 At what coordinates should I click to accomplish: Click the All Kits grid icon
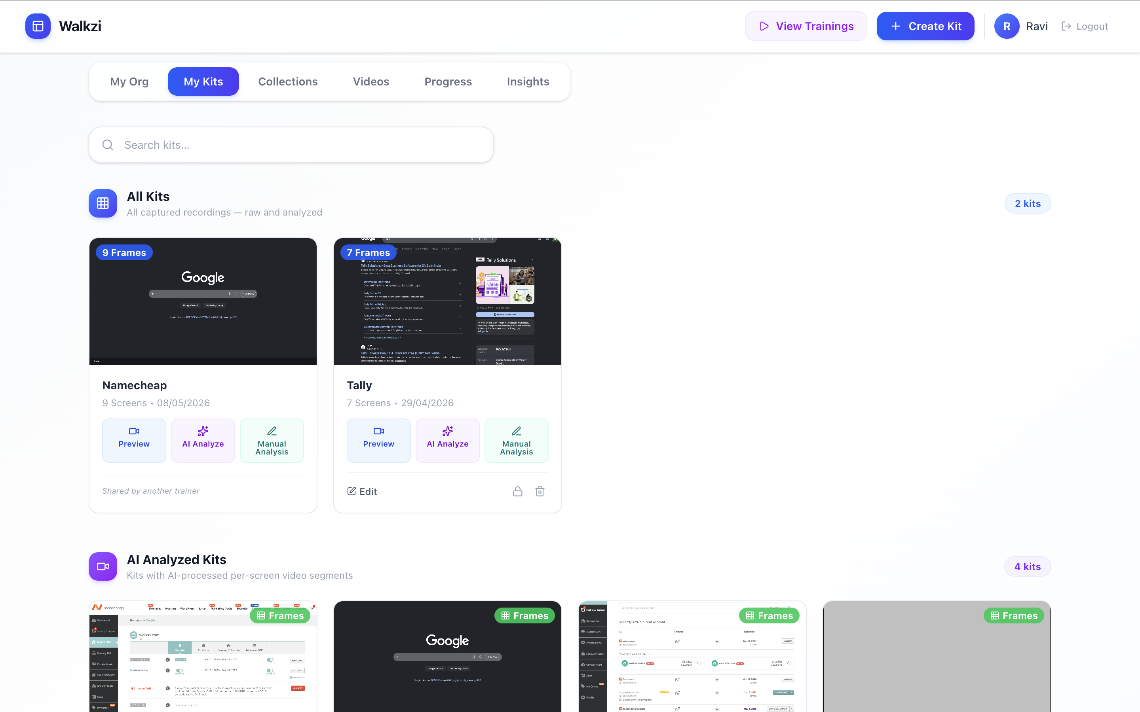(103, 203)
